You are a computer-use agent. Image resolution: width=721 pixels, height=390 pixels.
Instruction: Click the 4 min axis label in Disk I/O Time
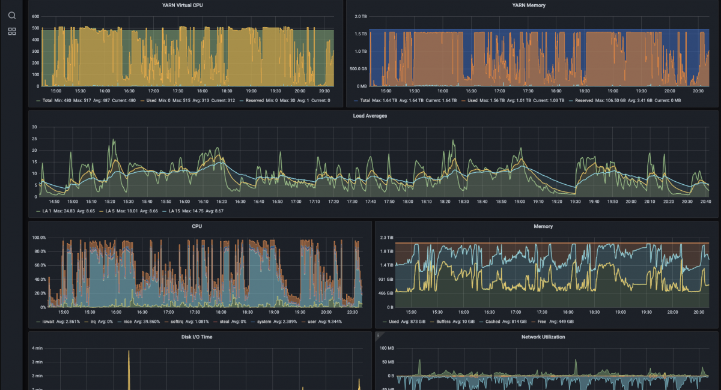(37, 348)
